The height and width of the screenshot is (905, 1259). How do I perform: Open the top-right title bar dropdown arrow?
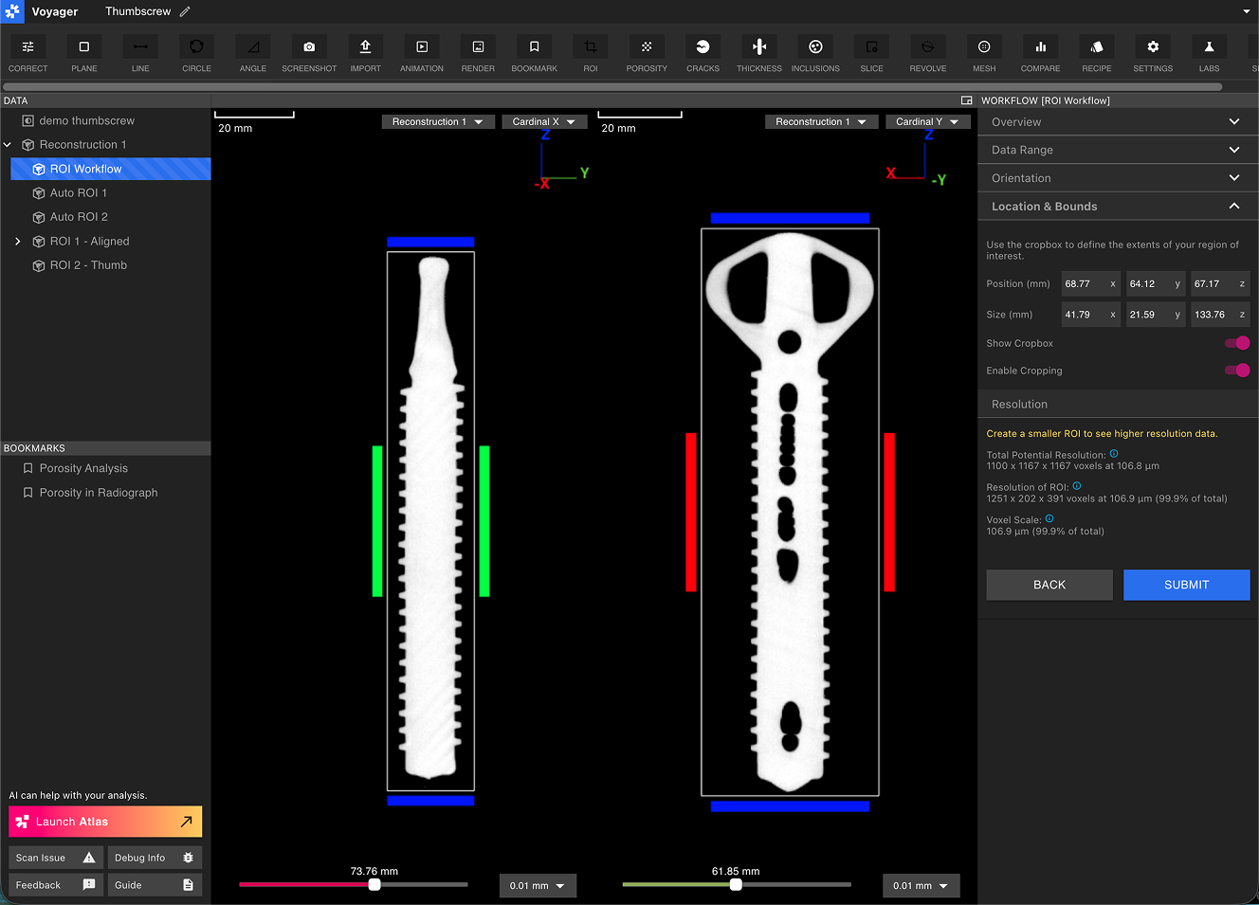point(1246,11)
